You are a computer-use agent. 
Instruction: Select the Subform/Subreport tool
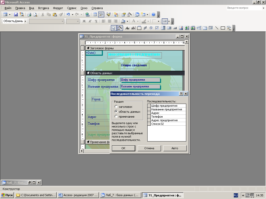click(x=211, y=28)
